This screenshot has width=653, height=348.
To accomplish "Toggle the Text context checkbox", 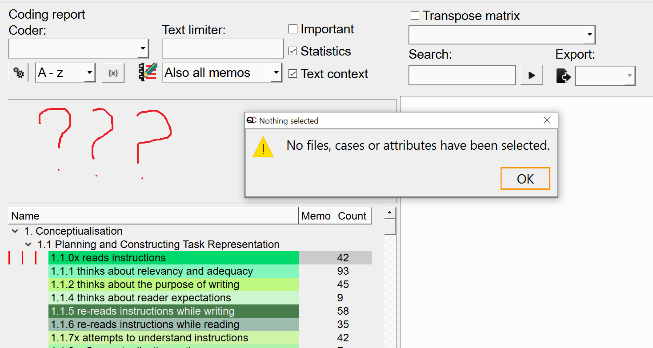I will (292, 74).
